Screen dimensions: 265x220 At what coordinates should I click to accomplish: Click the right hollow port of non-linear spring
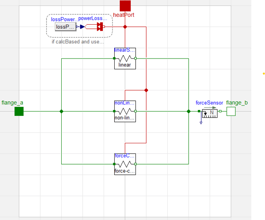(135, 111)
